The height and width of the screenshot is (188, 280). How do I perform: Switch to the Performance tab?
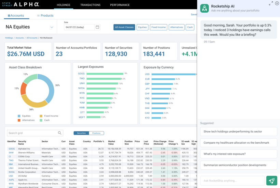pos(120,5)
